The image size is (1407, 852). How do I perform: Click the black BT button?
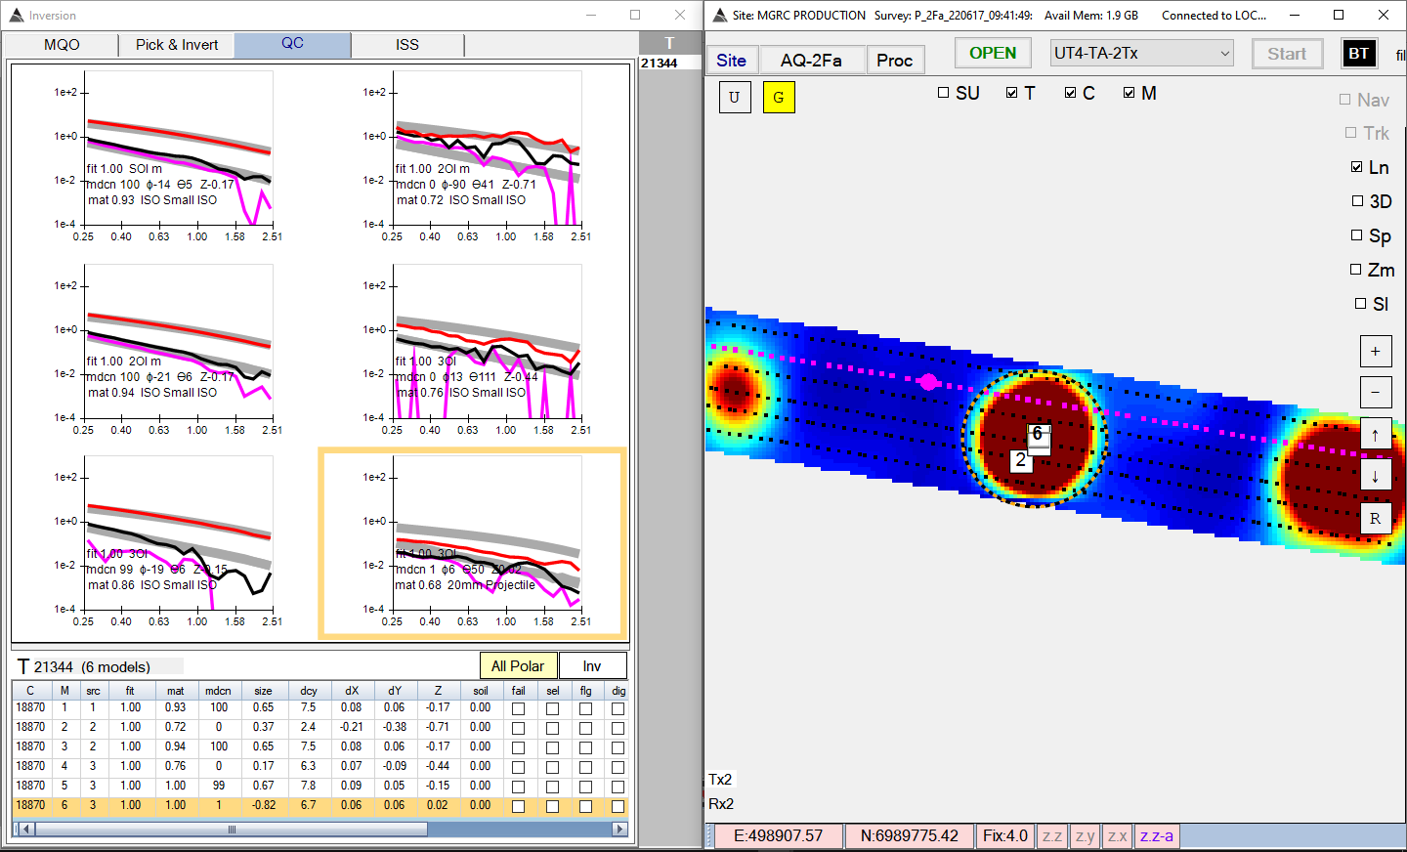pyautogui.click(x=1359, y=54)
